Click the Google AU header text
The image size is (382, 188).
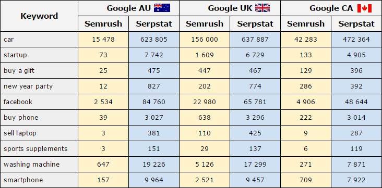point(129,8)
